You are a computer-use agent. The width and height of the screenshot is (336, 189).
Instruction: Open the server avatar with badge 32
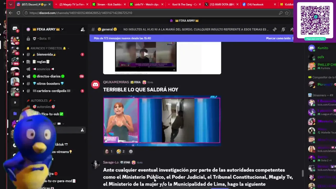pyautogui.click(x=15, y=92)
